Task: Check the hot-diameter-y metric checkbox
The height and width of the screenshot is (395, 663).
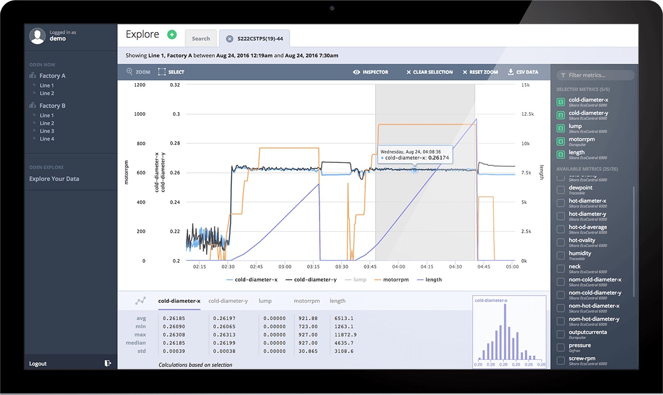Action: (560, 216)
